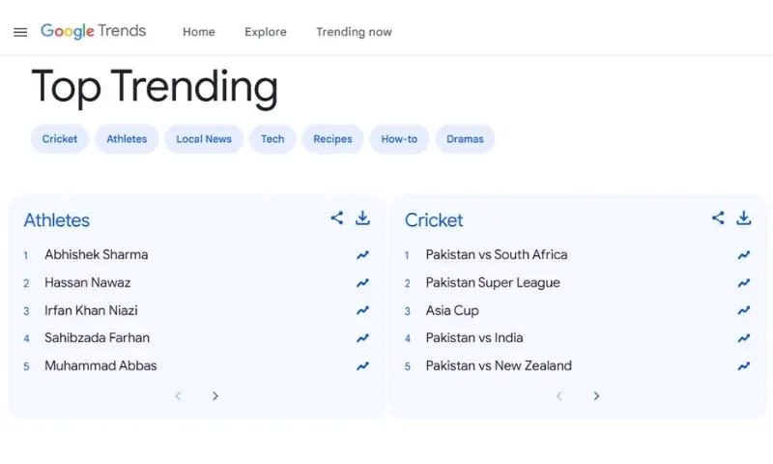
Task: Download the Athletes trending data
Action: pos(362,218)
